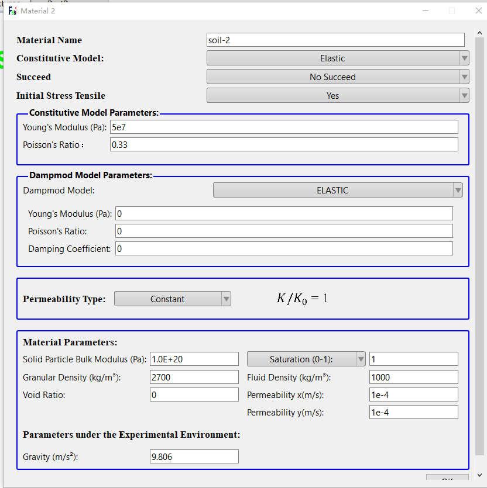The width and height of the screenshot is (487, 488).
Task: Click the 'Material Name' label
Action: [x=49, y=40]
